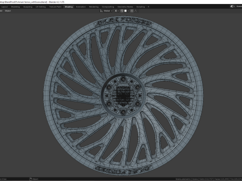
Task: Click the Object mode status bar icon
Action: point(31,179)
